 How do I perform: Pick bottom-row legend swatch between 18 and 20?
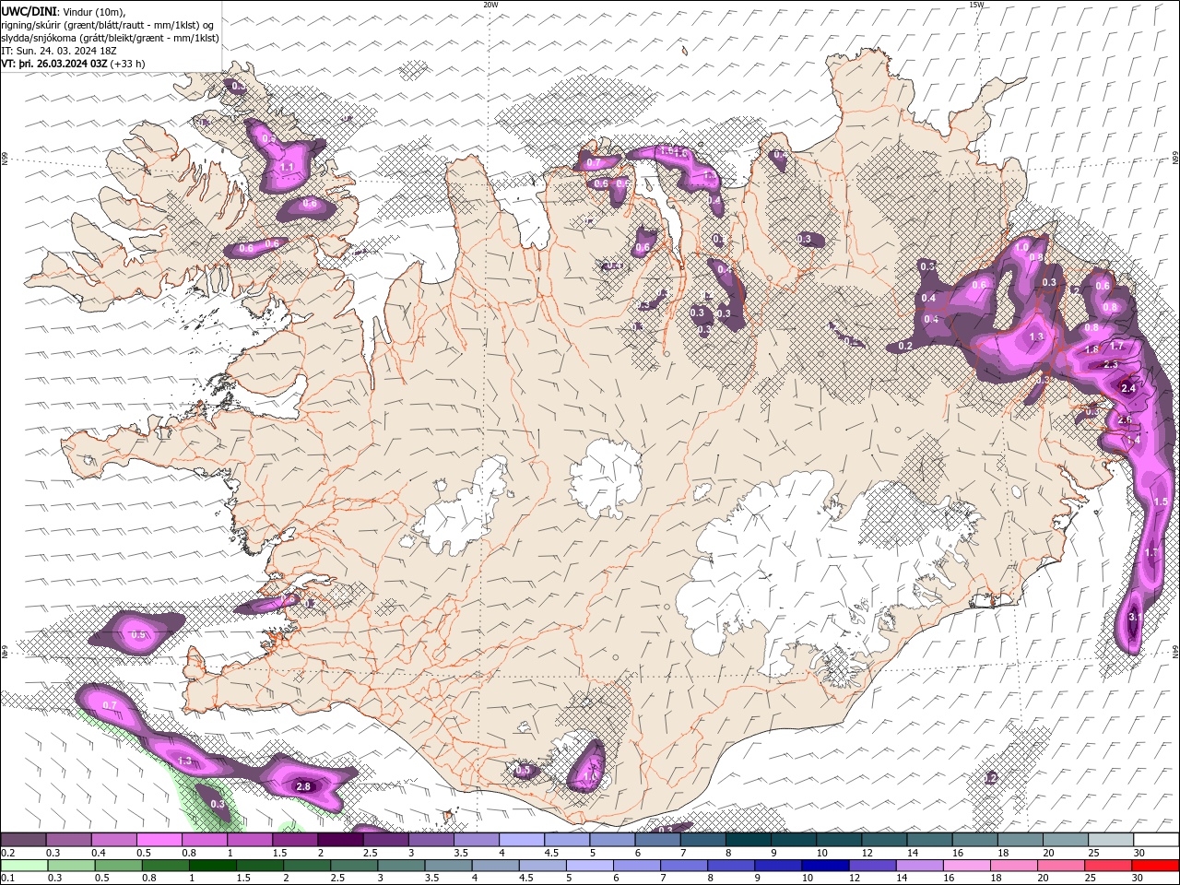tap(1013, 866)
